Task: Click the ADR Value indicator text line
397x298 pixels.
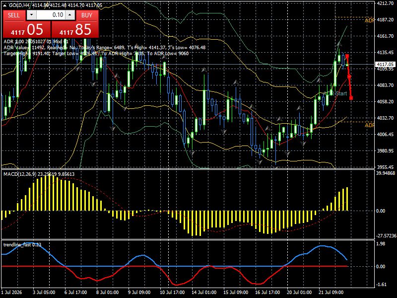Action: point(105,48)
